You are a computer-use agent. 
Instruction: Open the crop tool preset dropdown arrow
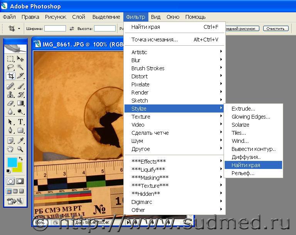point(19,28)
